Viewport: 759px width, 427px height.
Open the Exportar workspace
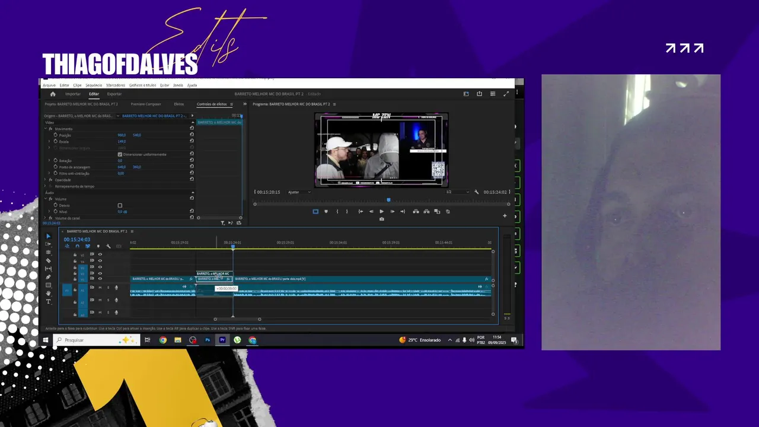coord(114,94)
